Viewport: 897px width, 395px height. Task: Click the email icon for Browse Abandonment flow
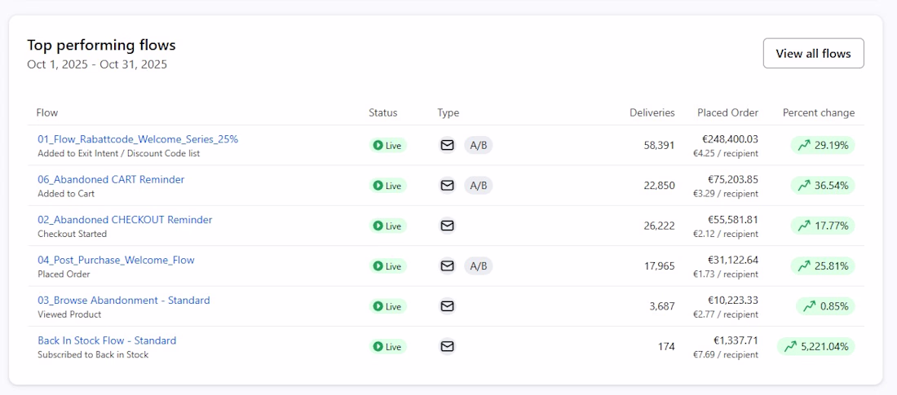coord(447,306)
